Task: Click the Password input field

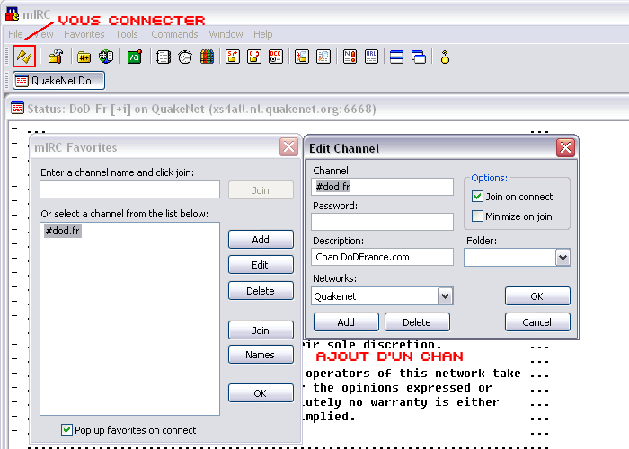Action: [382, 222]
